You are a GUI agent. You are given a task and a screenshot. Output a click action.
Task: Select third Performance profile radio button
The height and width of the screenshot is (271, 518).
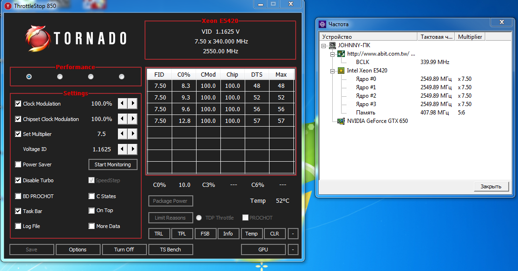point(91,77)
